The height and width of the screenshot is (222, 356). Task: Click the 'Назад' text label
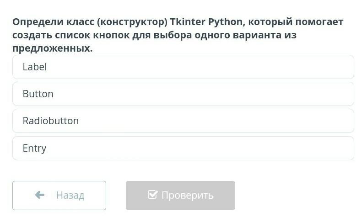pyautogui.click(x=70, y=196)
